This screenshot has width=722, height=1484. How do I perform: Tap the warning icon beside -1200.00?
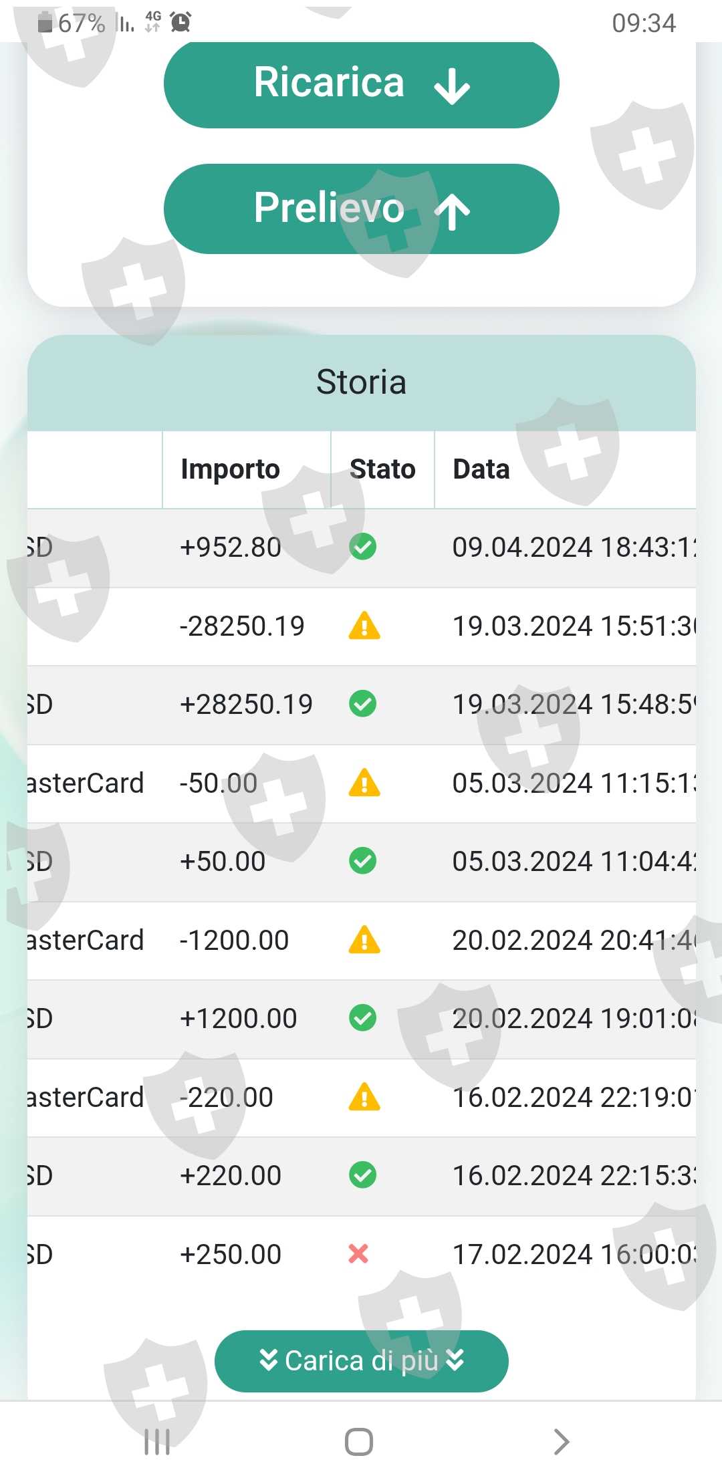click(364, 940)
